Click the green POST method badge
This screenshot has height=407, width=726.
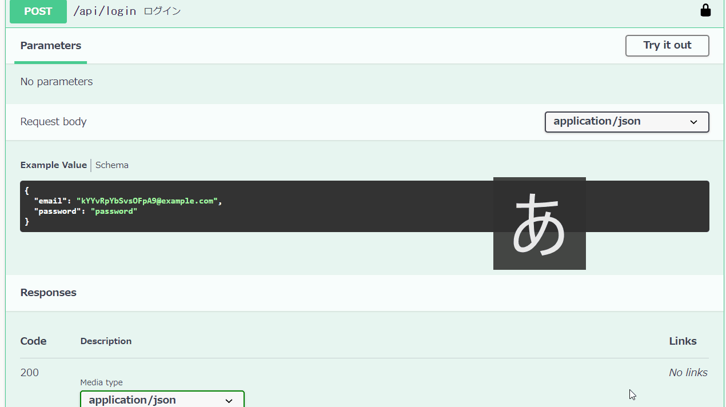pyautogui.click(x=38, y=11)
